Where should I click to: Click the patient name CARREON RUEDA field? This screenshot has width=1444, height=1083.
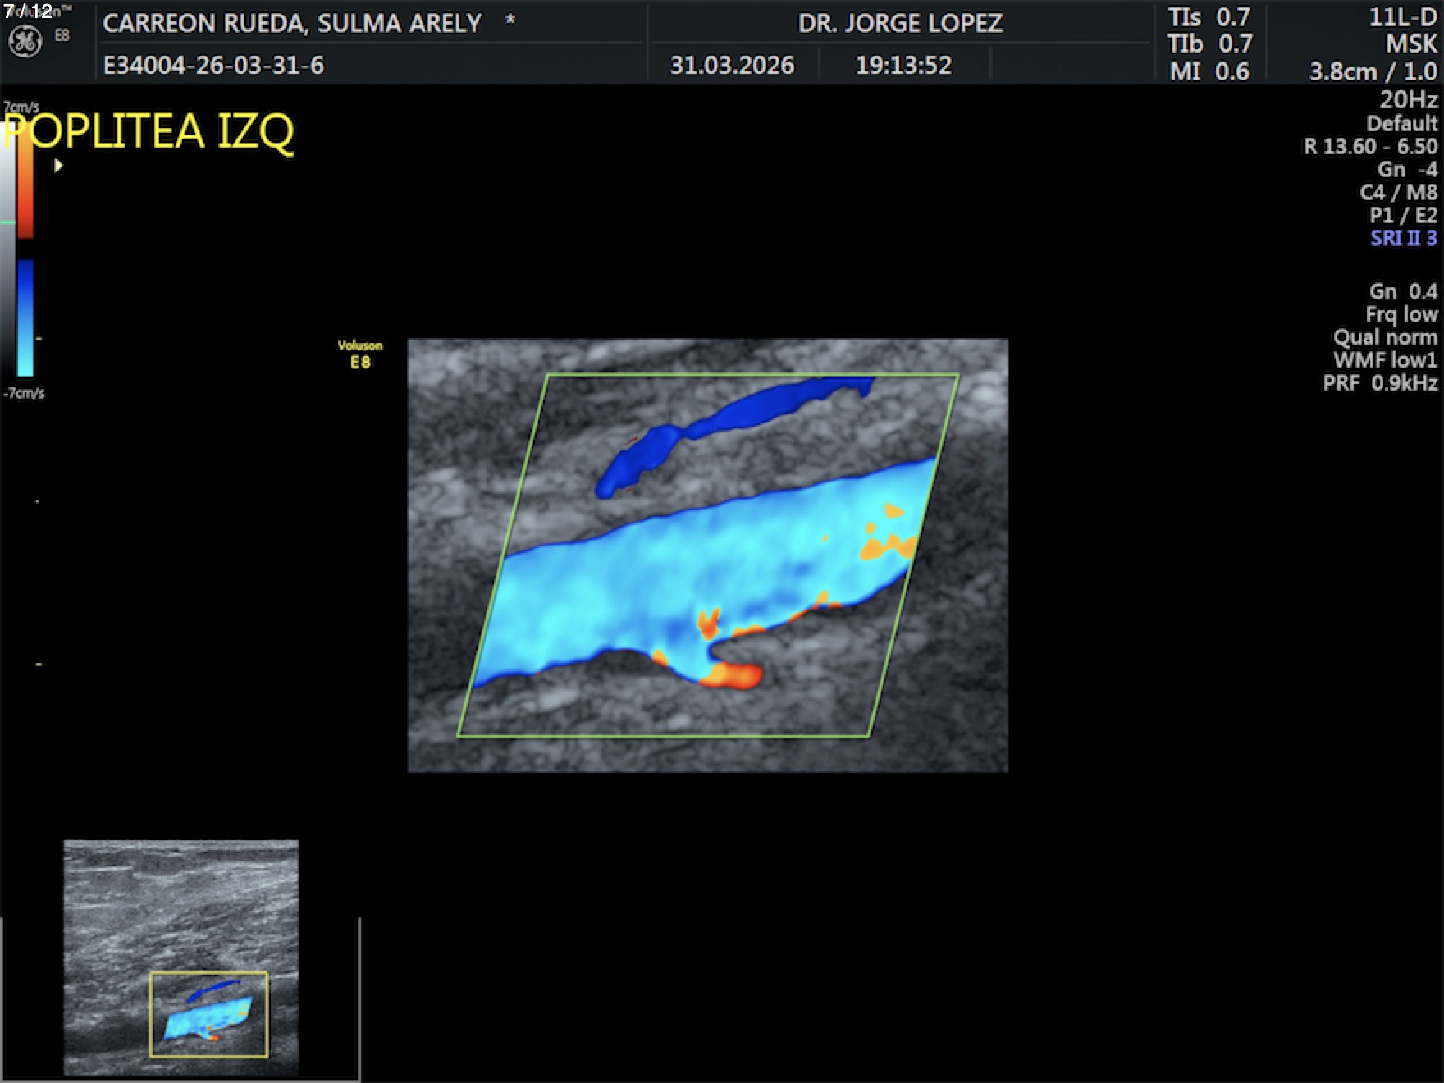pyautogui.click(x=292, y=23)
